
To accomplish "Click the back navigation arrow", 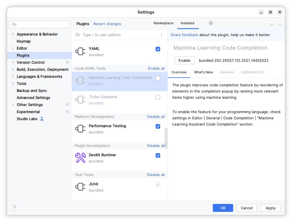I will 272,25.
